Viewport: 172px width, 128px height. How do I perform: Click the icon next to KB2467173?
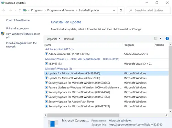(46, 63)
